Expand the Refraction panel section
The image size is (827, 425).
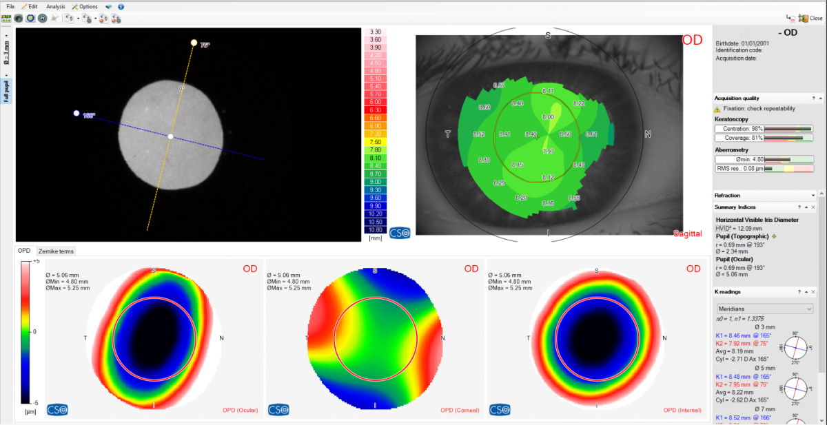click(813, 196)
